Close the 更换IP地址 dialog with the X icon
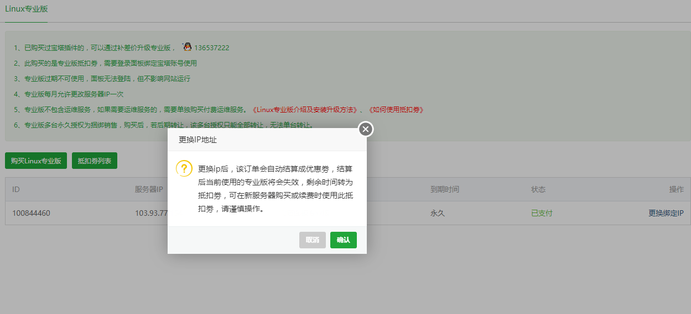Image resolution: width=691 pixels, height=314 pixels. click(x=365, y=129)
